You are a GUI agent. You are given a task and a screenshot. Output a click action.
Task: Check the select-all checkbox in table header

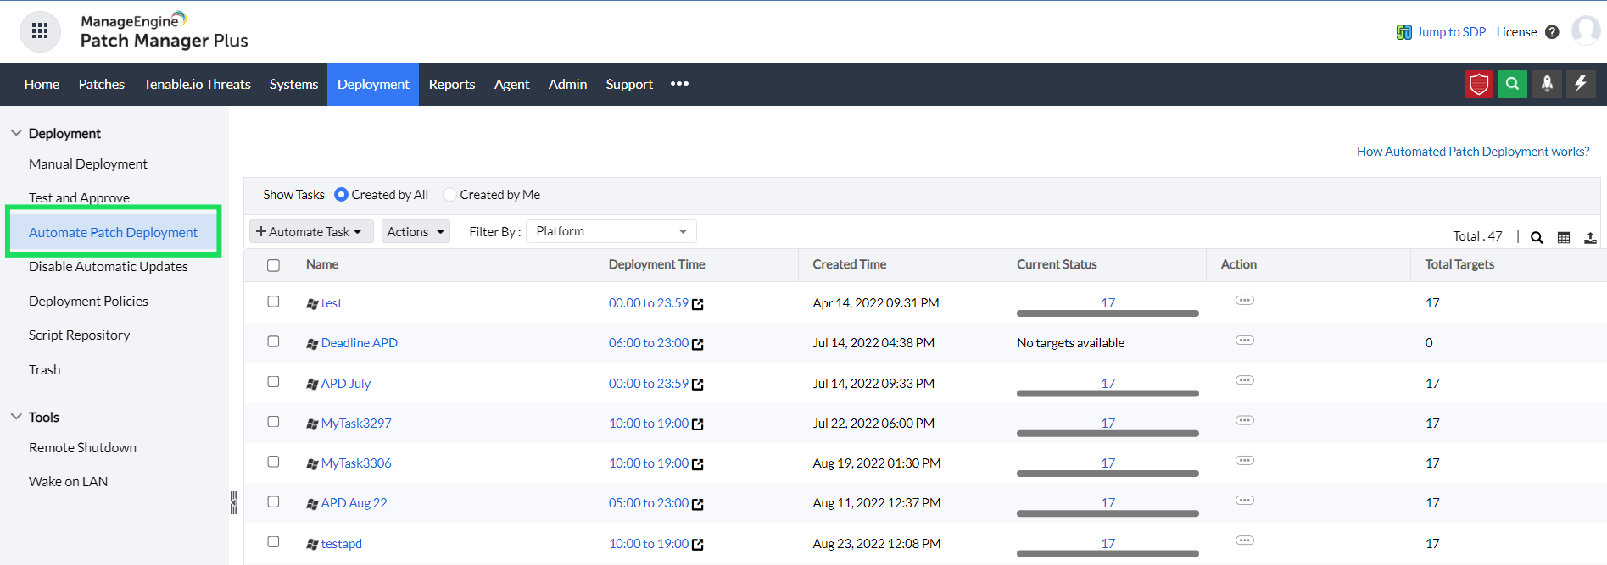point(273,265)
